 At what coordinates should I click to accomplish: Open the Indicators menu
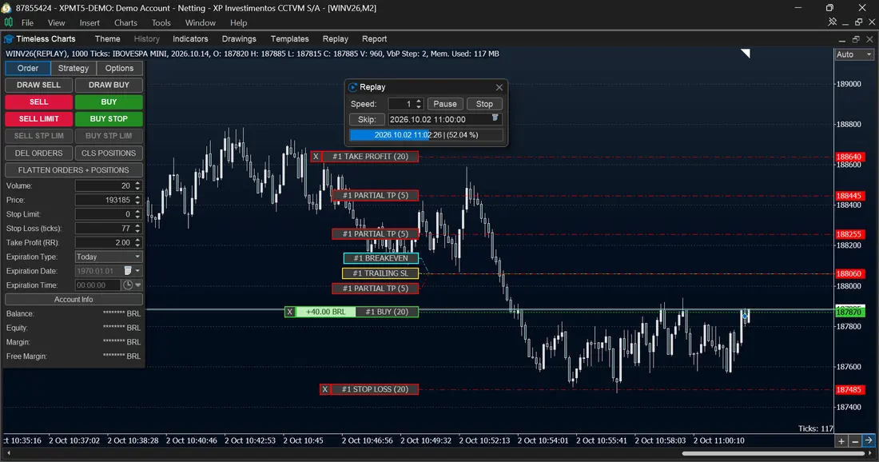(190, 38)
